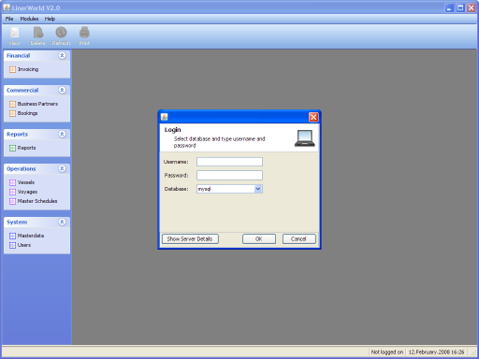The image size is (479, 359).
Task: Click Users link text
Action: (x=24, y=245)
